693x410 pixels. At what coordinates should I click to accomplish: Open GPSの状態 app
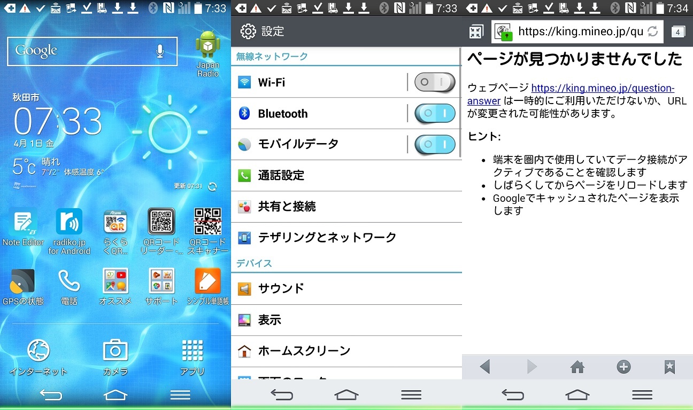pyautogui.click(x=23, y=287)
